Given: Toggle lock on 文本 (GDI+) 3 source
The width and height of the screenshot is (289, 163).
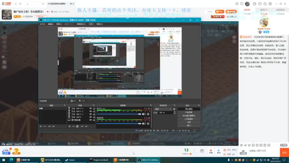Looking at the screenshot, I should point(94,111).
